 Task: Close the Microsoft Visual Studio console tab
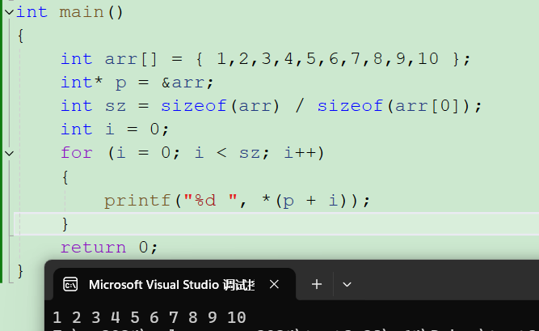274,285
